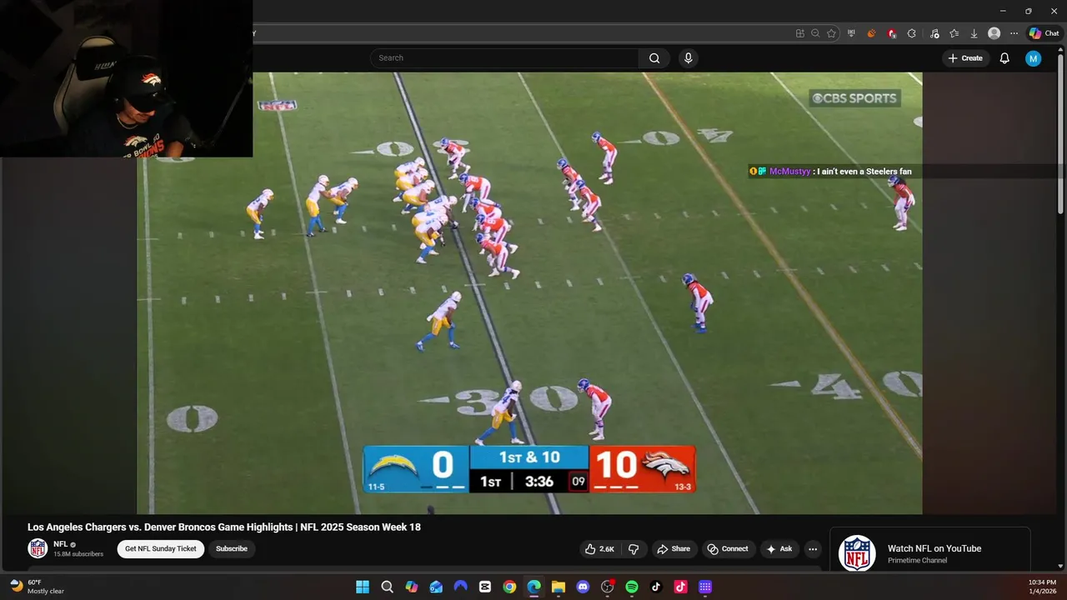Open Copilot Chat button in browser
This screenshot has width=1067, height=600.
point(1044,33)
